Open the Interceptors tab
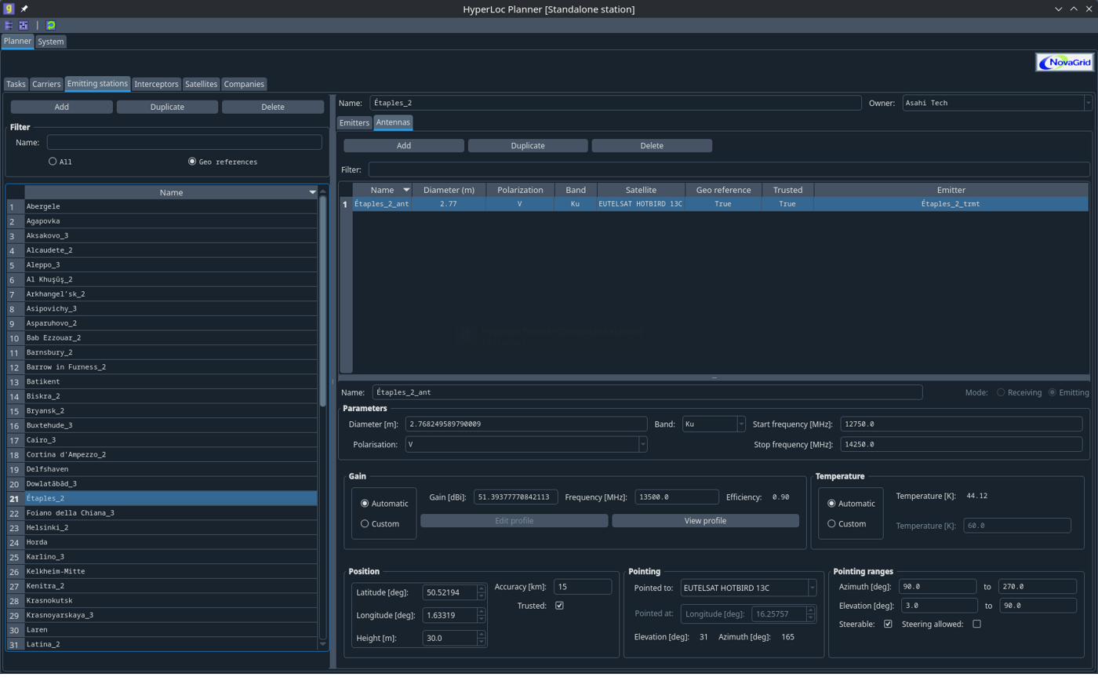Viewport: 1098px width, 681px height. (x=157, y=84)
